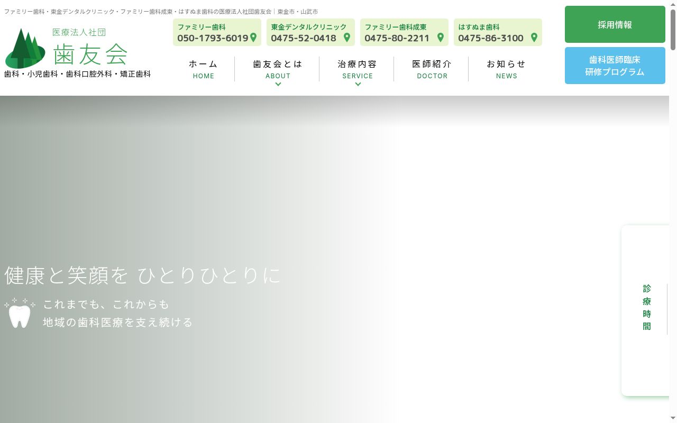Click the 歯友会 tree logo icon
This screenshot has width=677, height=423.
tap(25, 48)
